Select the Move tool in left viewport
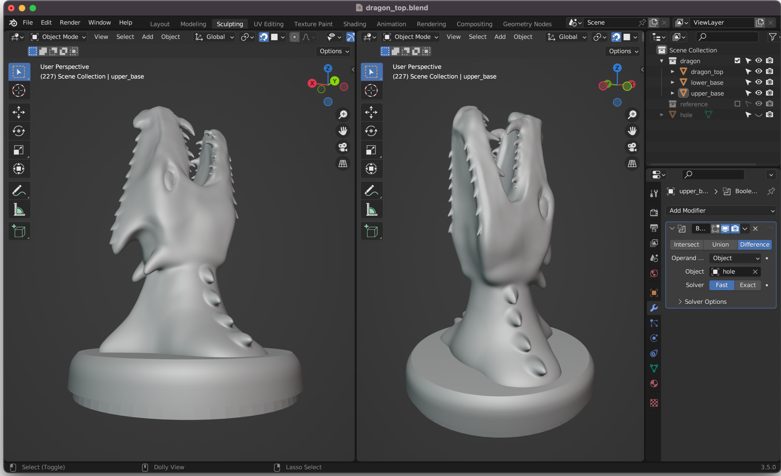This screenshot has width=781, height=476. [19, 112]
